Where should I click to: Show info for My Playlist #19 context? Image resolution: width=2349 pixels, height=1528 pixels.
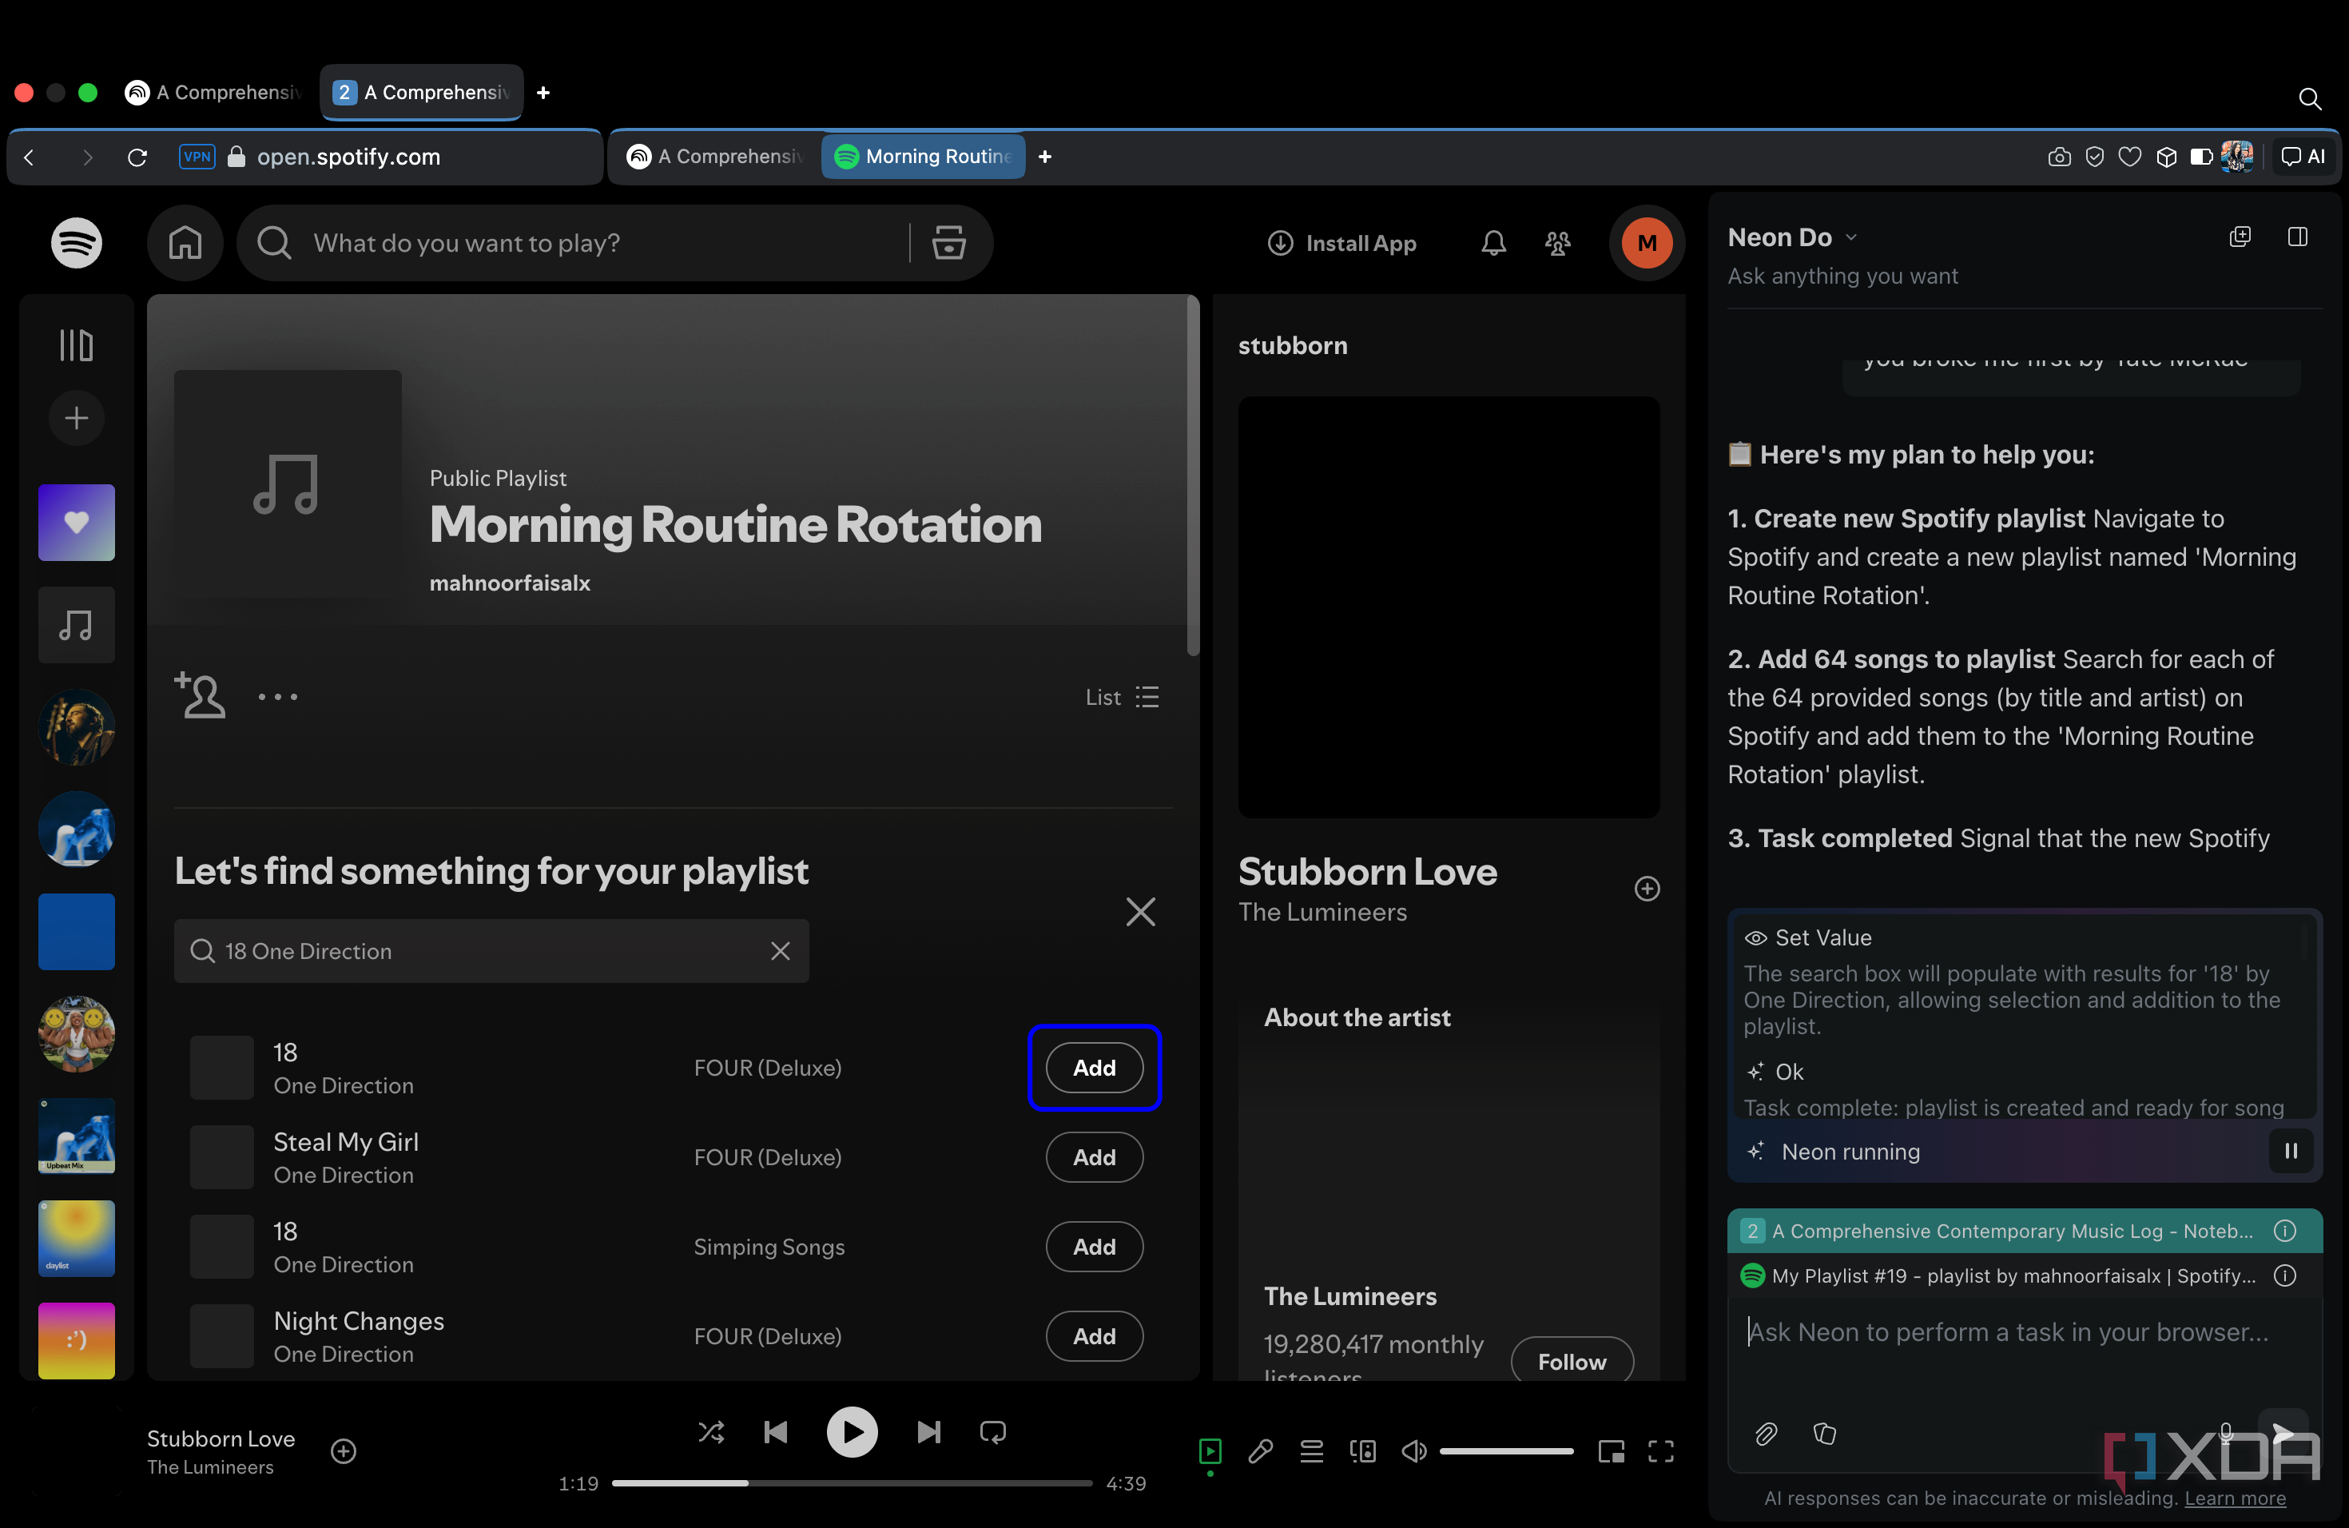pos(2283,1275)
